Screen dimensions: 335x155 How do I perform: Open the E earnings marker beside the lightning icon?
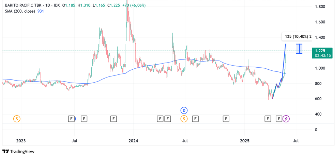pyautogui.click(x=279, y=119)
